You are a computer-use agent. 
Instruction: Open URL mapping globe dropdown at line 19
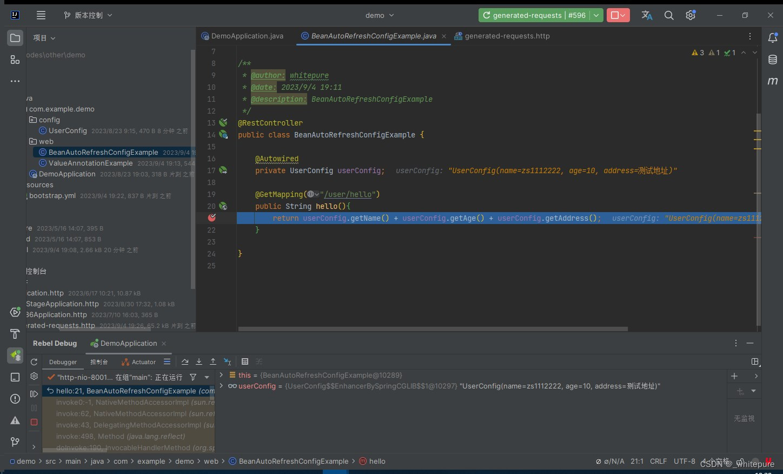(313, 194)
